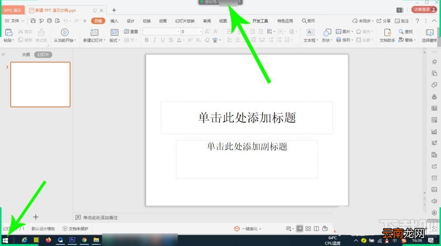
Task: Insert a text box with 文本框 icon
Action: [310, 32]
